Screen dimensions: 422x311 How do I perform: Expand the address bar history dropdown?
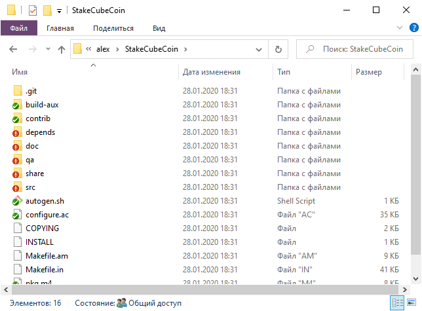pos(259,50)
